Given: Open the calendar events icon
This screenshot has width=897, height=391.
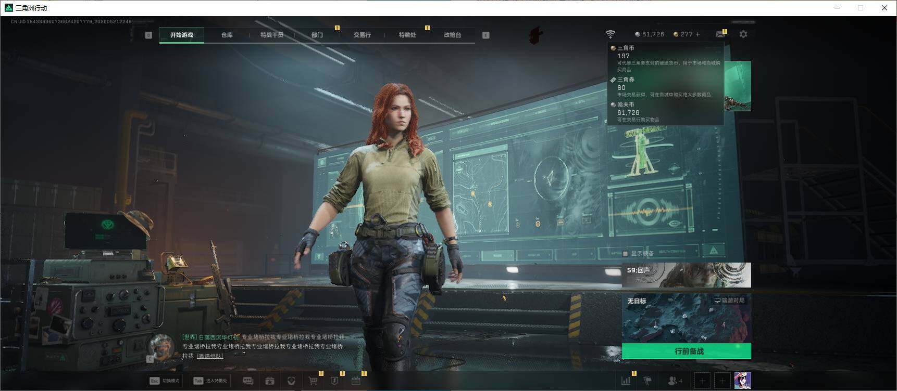Looking at the screenshot, I should 356,381.
